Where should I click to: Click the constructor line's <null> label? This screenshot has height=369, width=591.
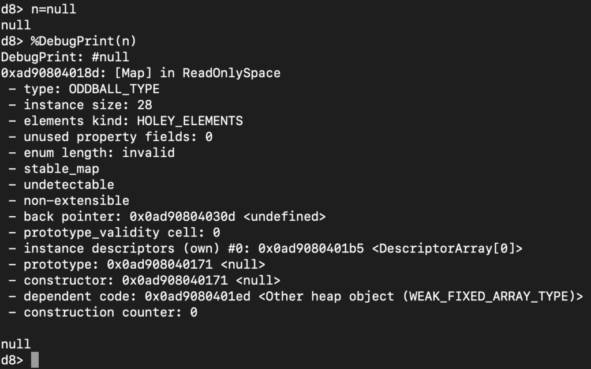(258, 281)
